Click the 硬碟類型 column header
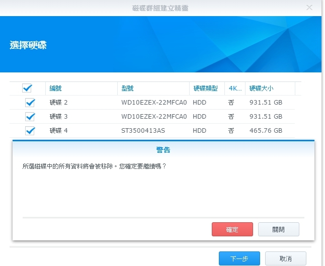Image resolution: width=325 pixels, height=266 pixels. tap(205, 88)
